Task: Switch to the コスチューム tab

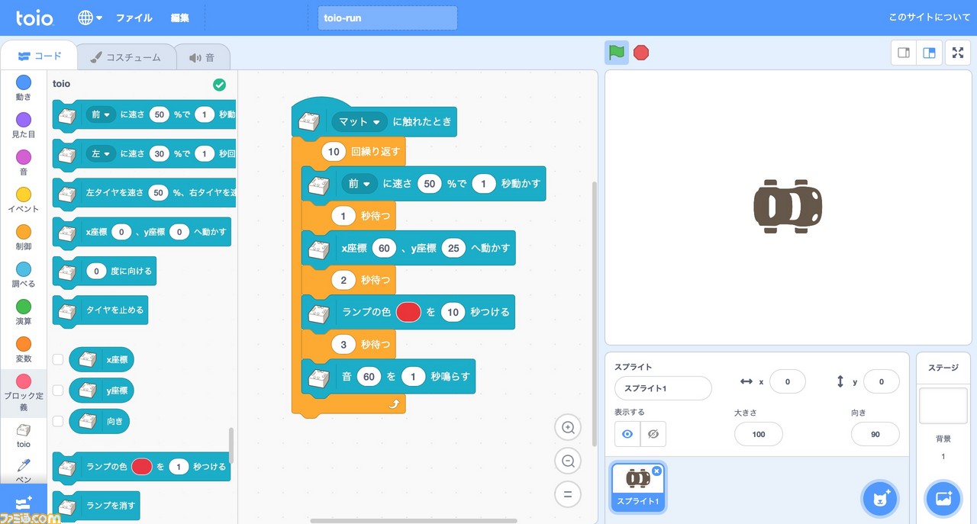Action: coord(125,57)
